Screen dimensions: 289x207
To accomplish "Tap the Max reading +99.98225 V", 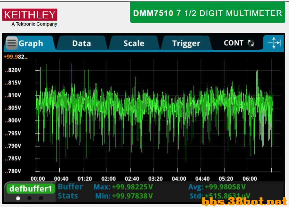I will coord(132,187).
